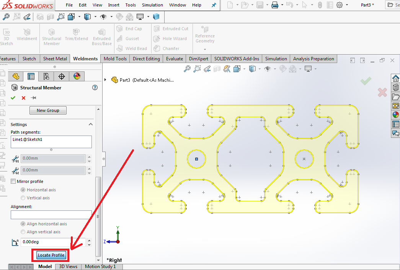Switch to the Evaluate tab
This screenshot has height=270, width=400.
(x=175, y=59)
